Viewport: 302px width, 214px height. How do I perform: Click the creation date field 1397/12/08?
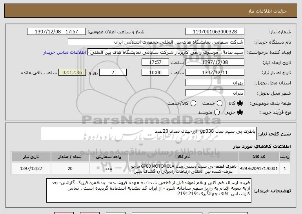pyautogui.click(x=215, y=62)
